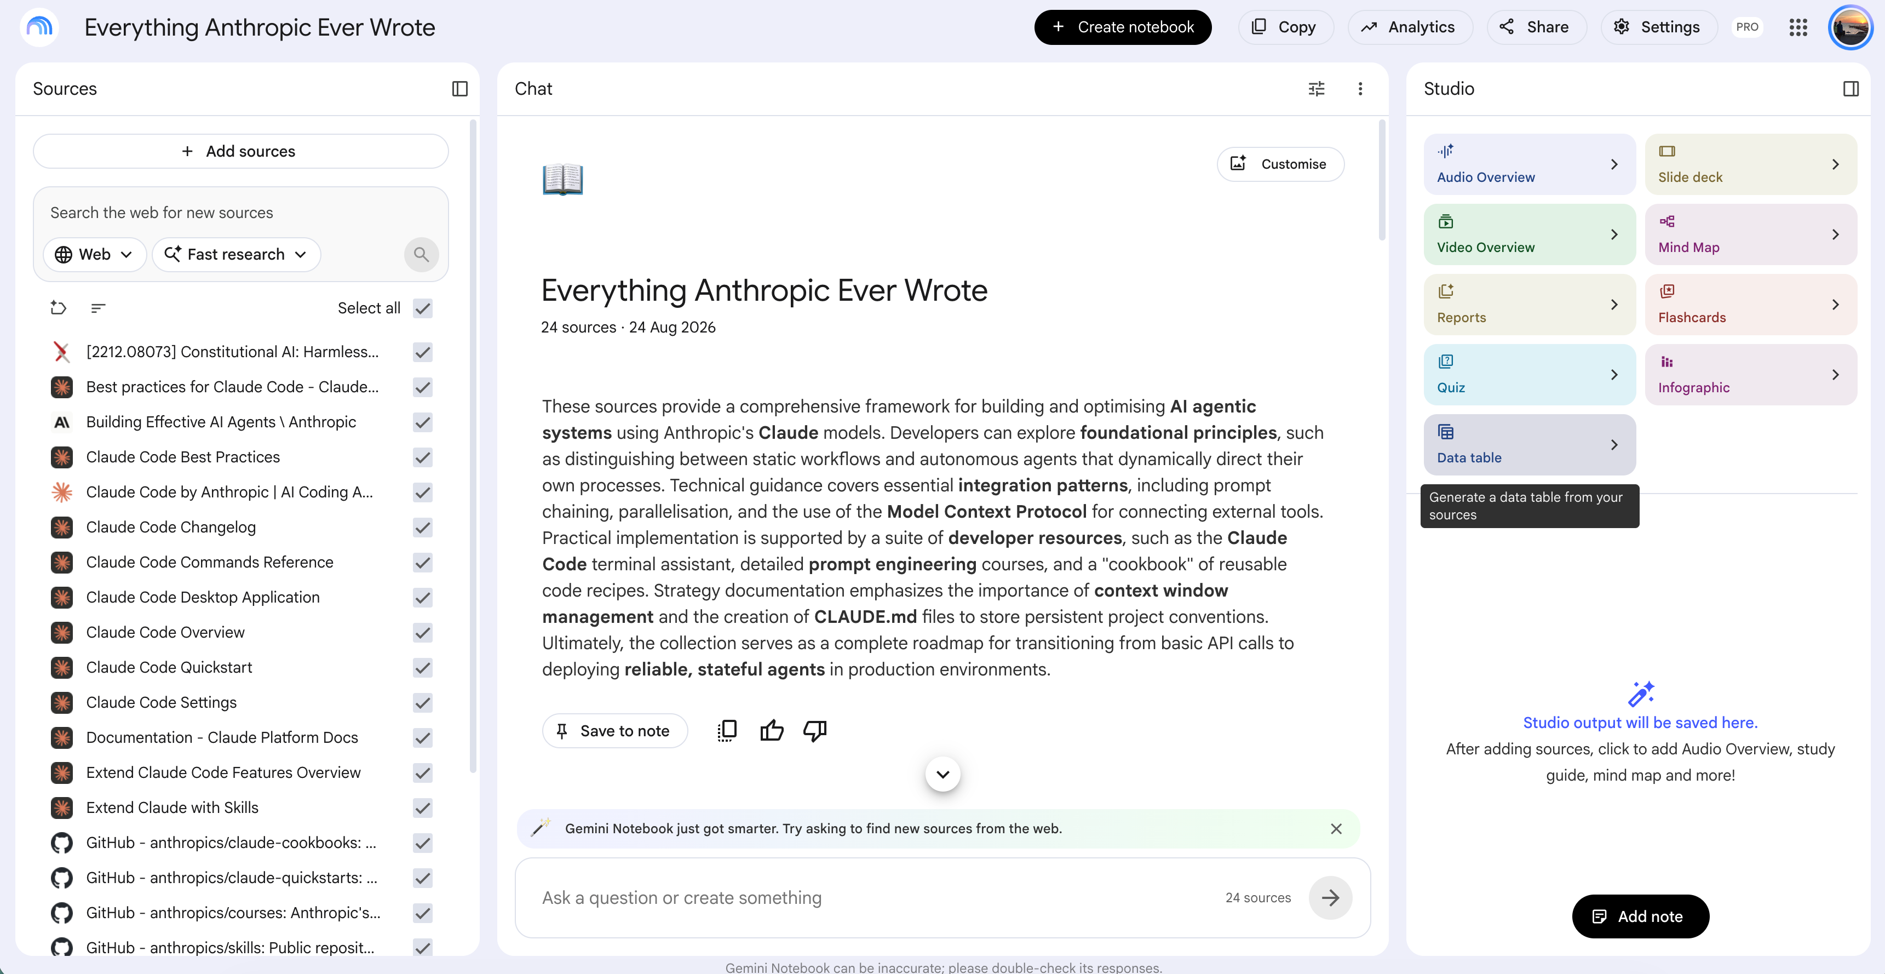Click the claude-cookbooks GitHub source icon
The image size is (1885, 974).
(61, 843)
